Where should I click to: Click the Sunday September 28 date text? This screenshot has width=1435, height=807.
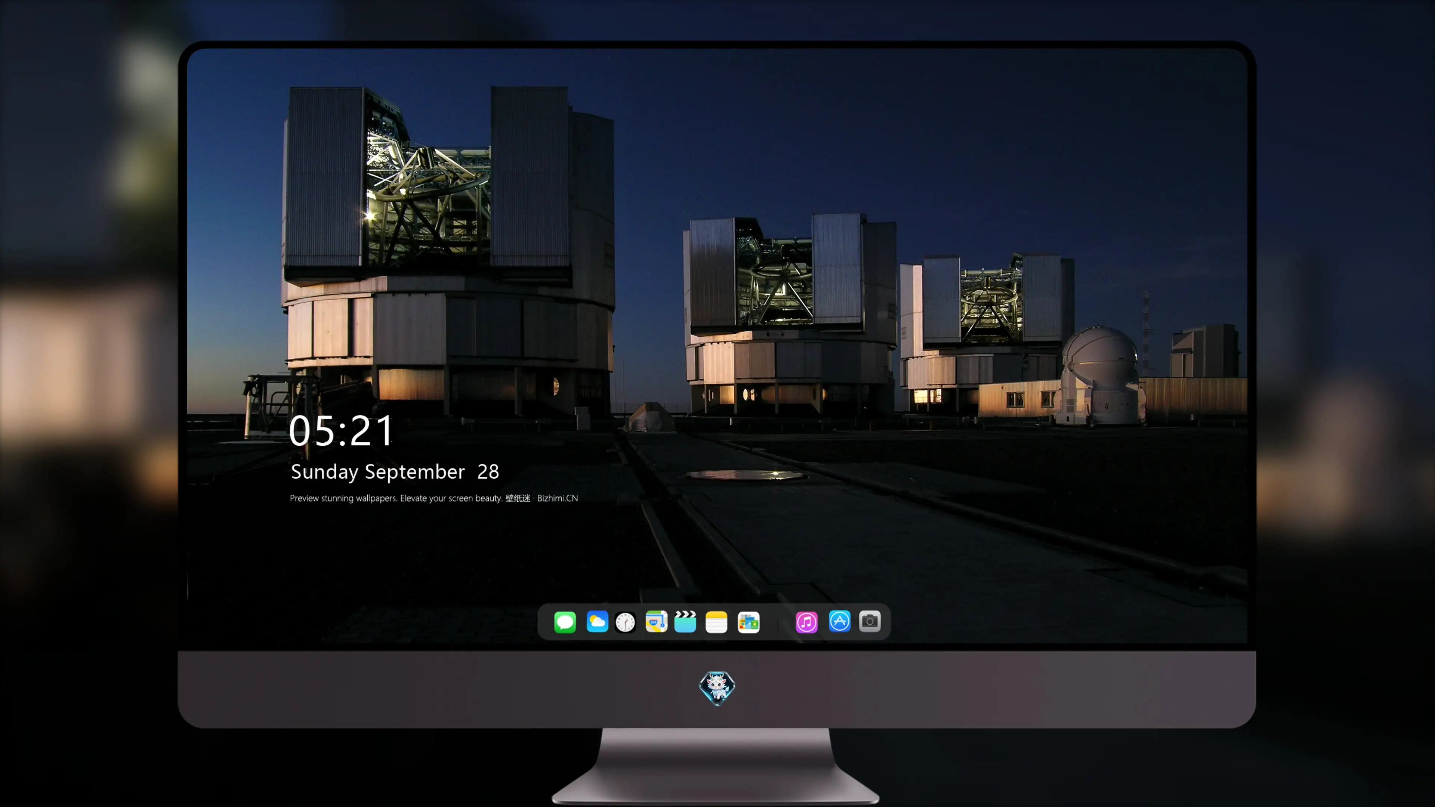(x=395, y=472)
